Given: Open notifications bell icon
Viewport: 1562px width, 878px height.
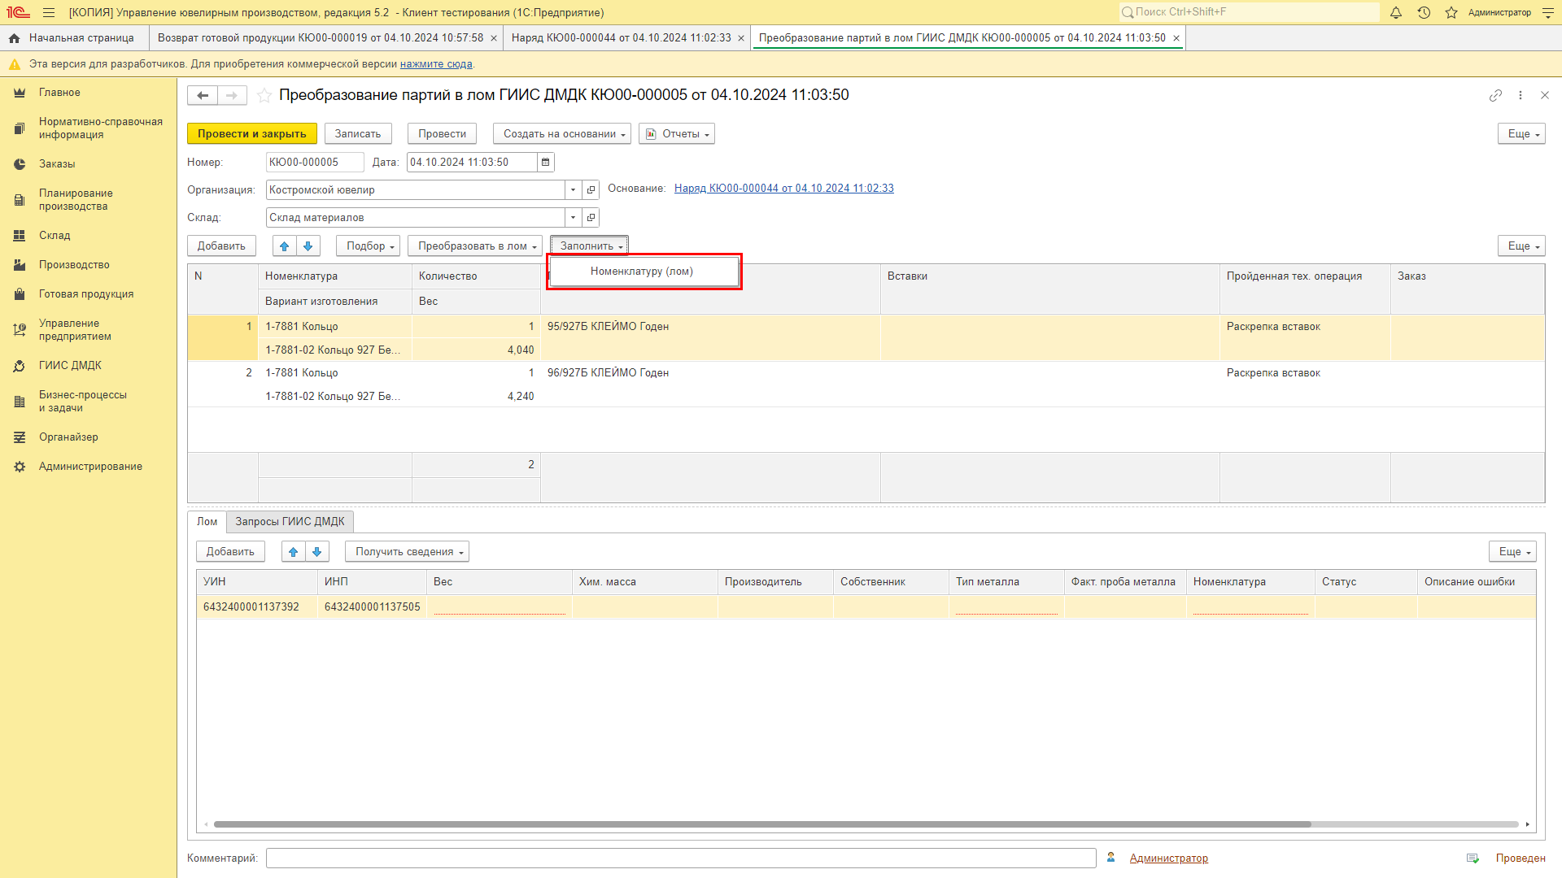Looking at the screenshot, I should (x=1396, y=13).
